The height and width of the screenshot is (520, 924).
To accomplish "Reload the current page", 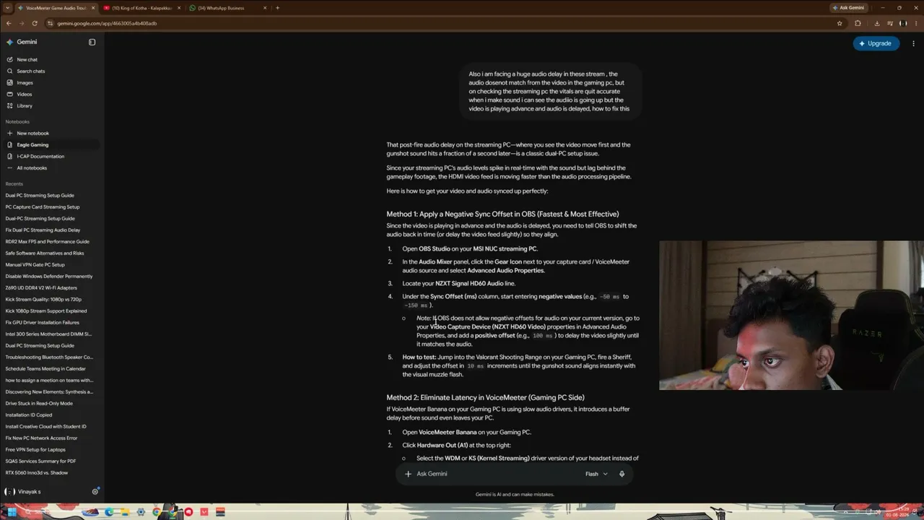I will click(x=34, y=23).
